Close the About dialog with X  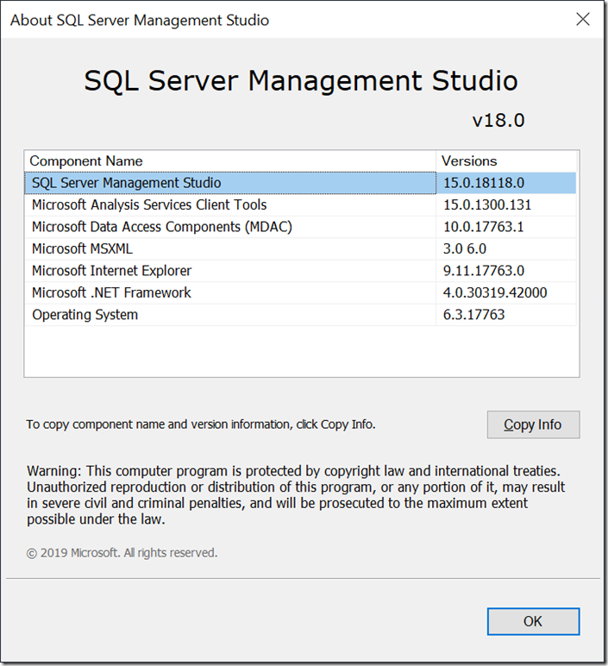582,19
